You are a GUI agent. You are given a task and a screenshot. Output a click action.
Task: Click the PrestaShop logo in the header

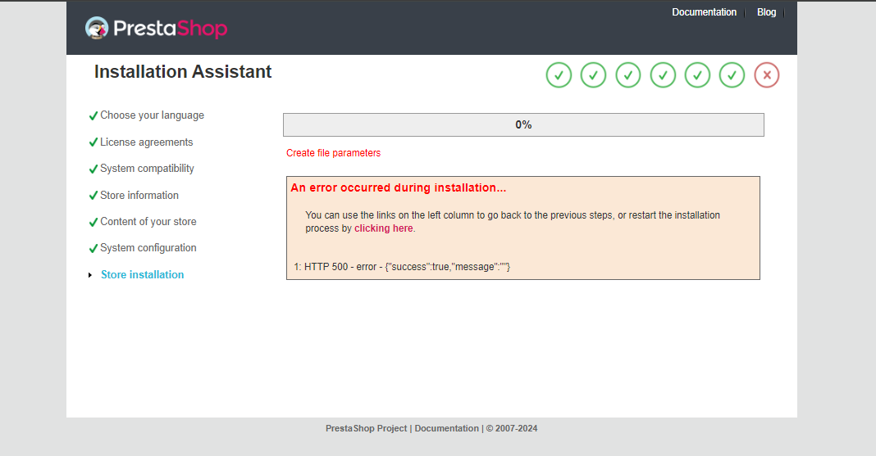157,28
